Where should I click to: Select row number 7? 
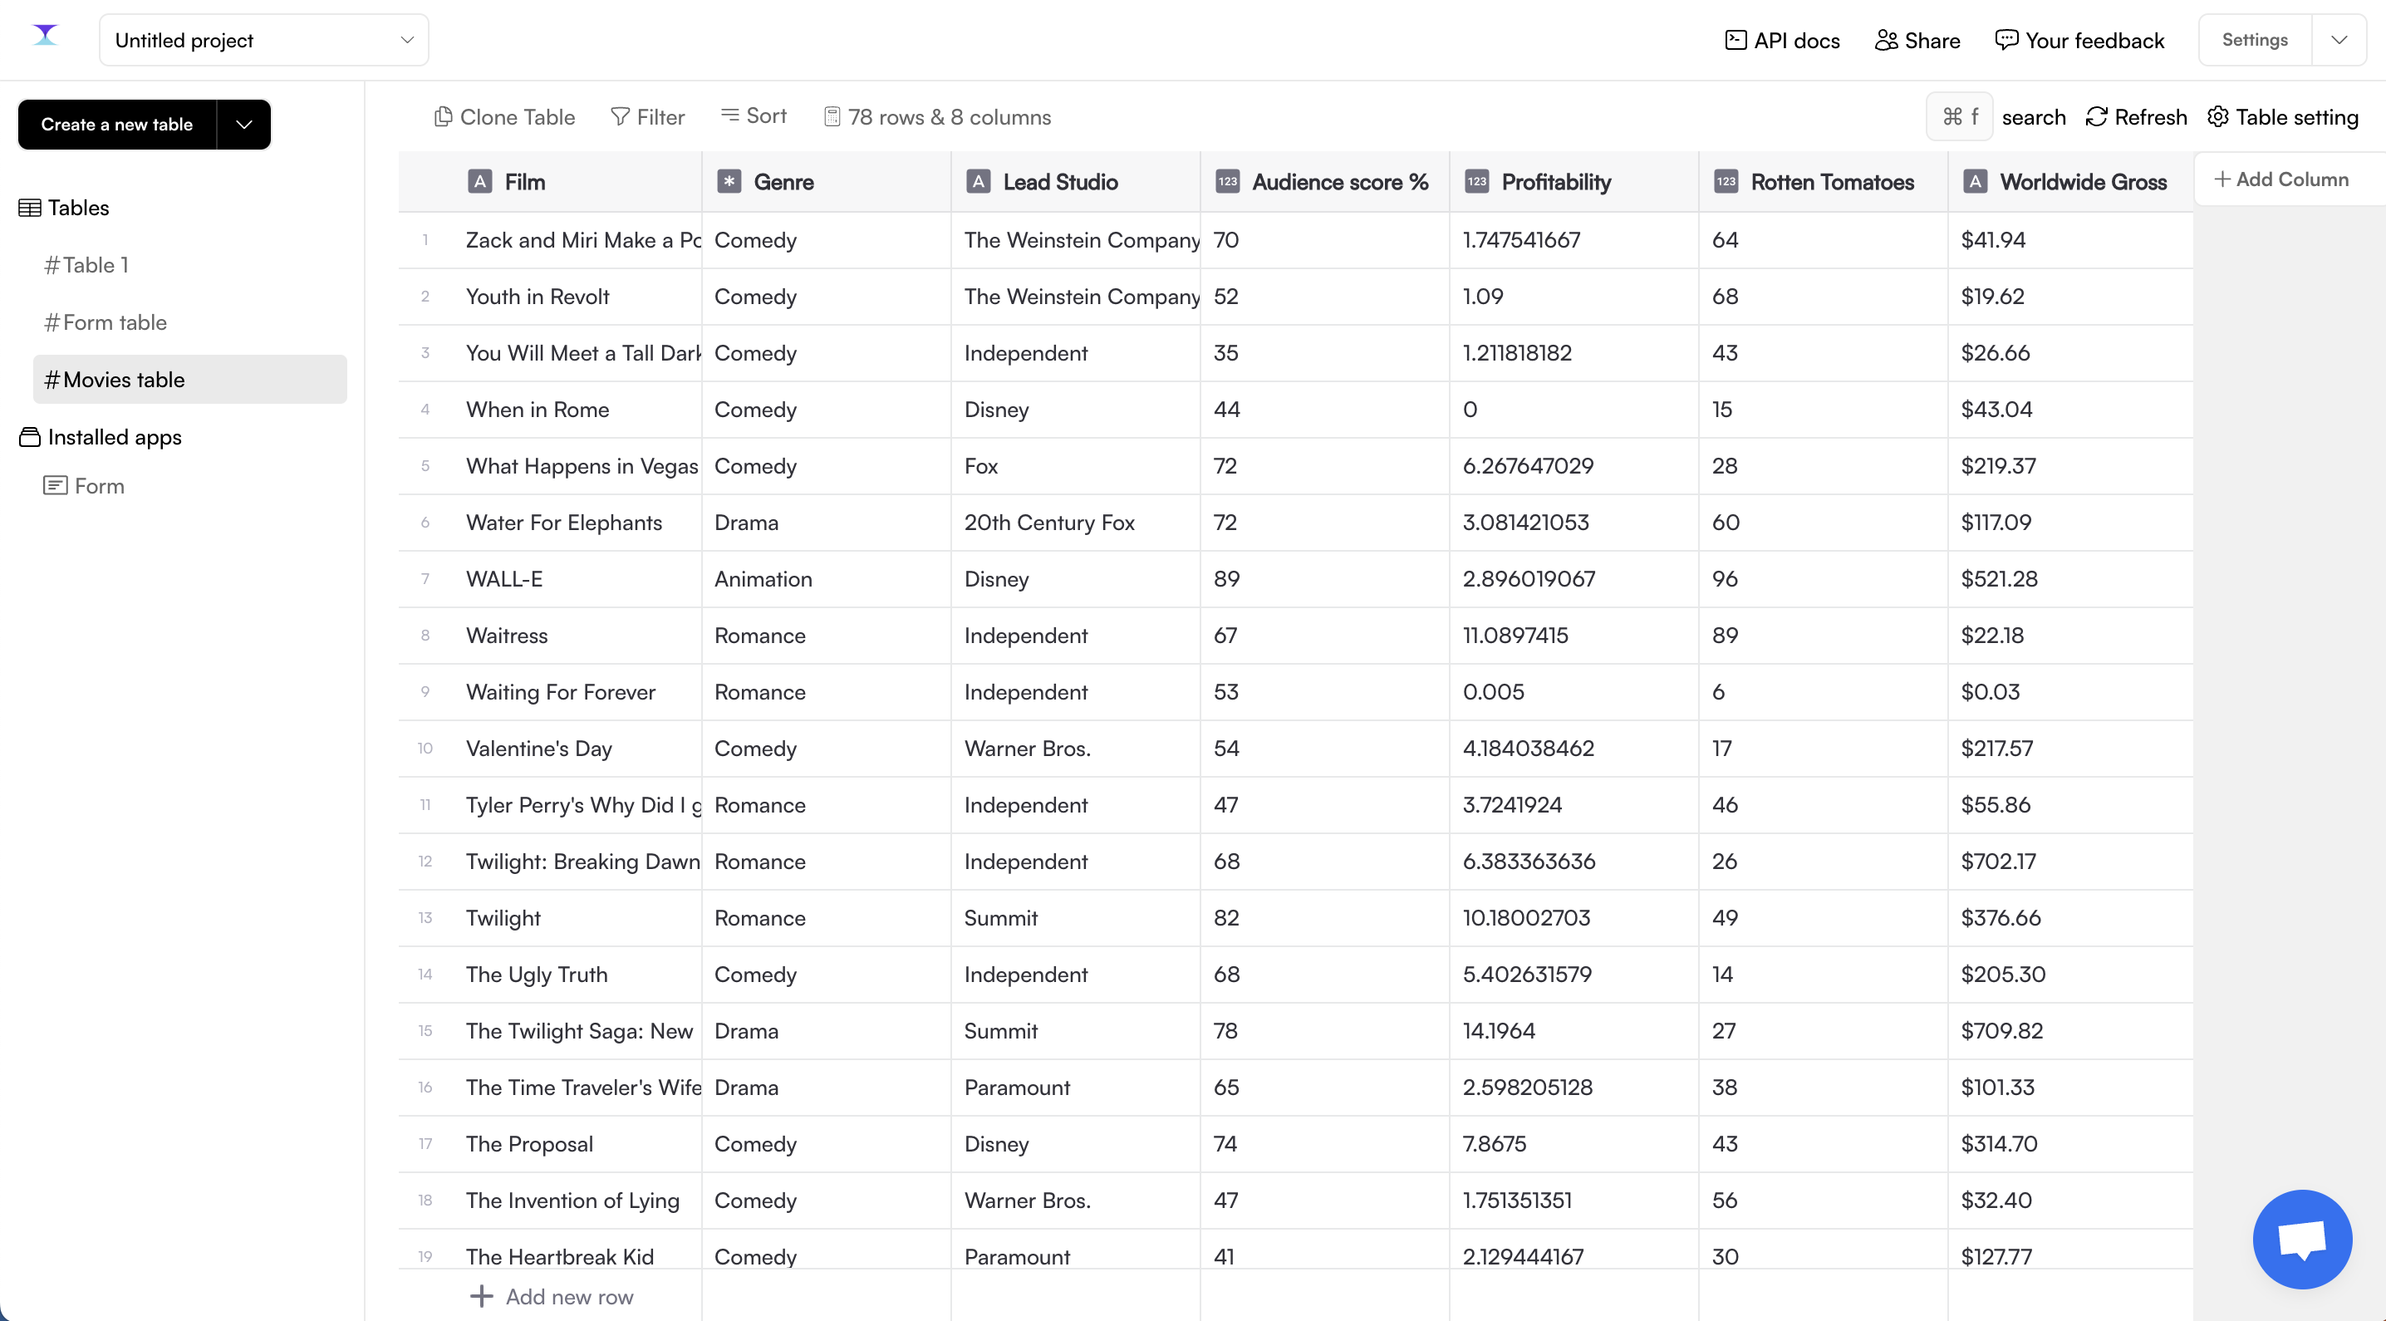click(425, 579)
